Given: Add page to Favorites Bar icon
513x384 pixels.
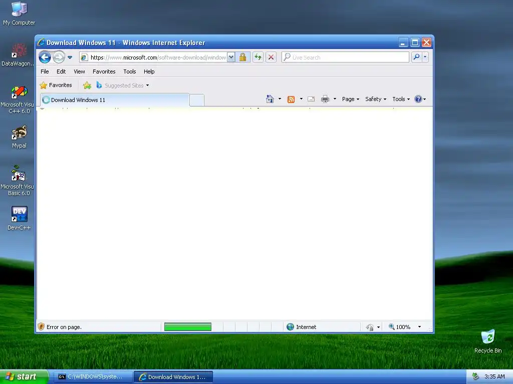Looking at the screenshot, I should click(87, 85).
